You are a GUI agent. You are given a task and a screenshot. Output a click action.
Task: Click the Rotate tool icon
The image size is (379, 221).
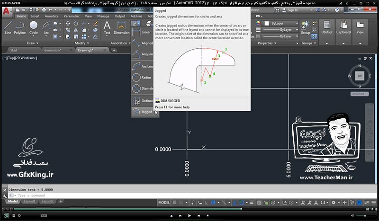click(76, 24)
